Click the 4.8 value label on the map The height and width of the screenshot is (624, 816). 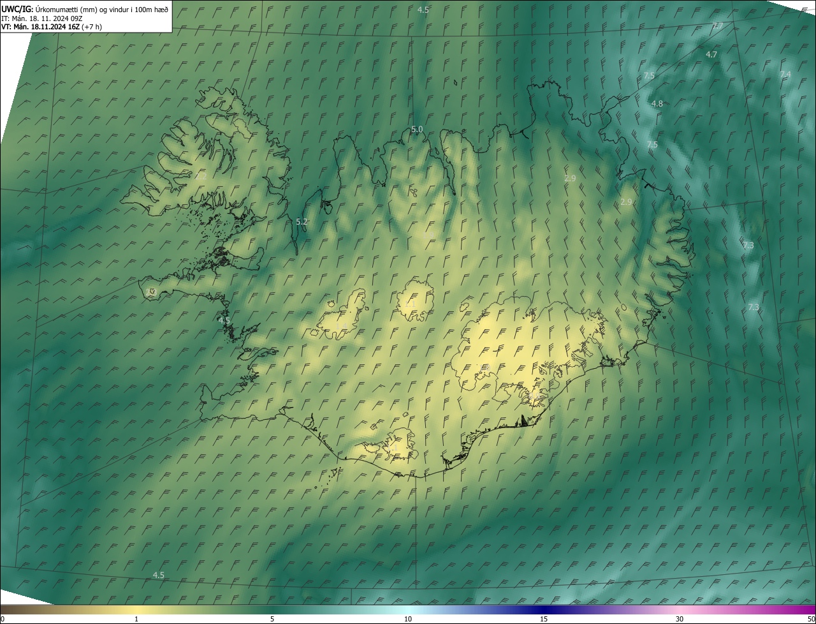pyautogui.click(x=657, y=103)
